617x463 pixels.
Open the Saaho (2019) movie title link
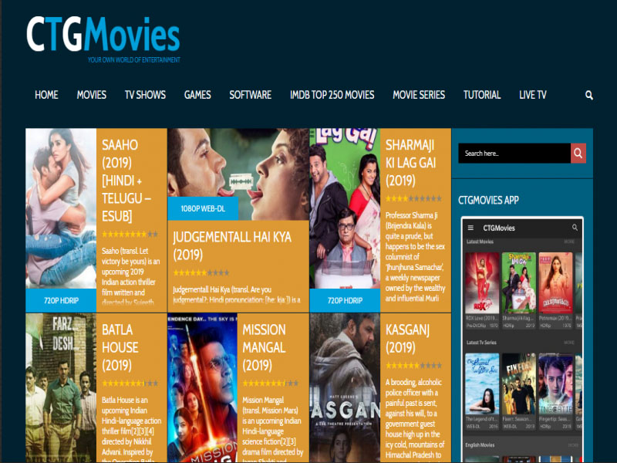click(x=130, y=181)
